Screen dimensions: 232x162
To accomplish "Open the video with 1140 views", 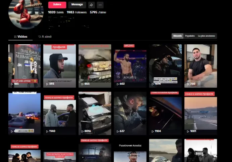I will pos(59,113).
